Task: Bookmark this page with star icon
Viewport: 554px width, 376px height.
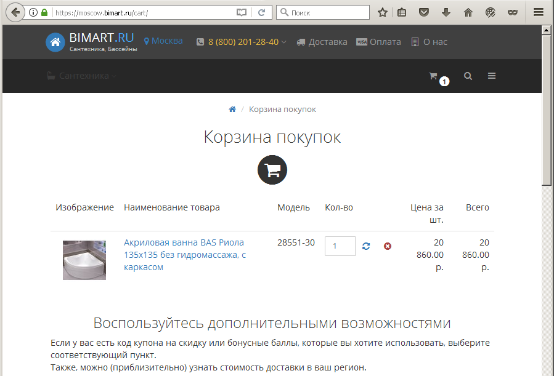Action: pyautogui.click(x=383, y=12)
